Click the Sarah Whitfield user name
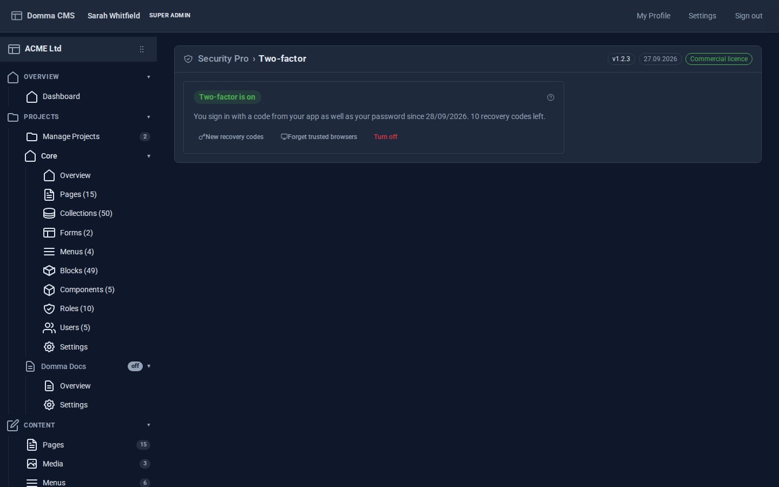The width and height of the screenshot is (779, 487). pos(114,16)
